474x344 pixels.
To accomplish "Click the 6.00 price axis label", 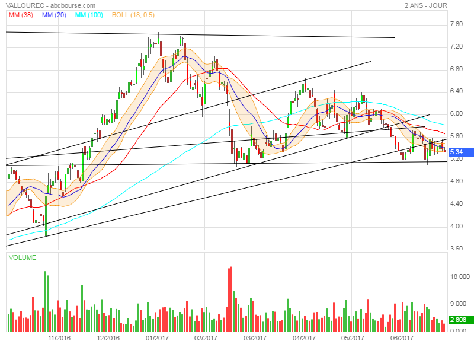I will (x=456, y=113).
